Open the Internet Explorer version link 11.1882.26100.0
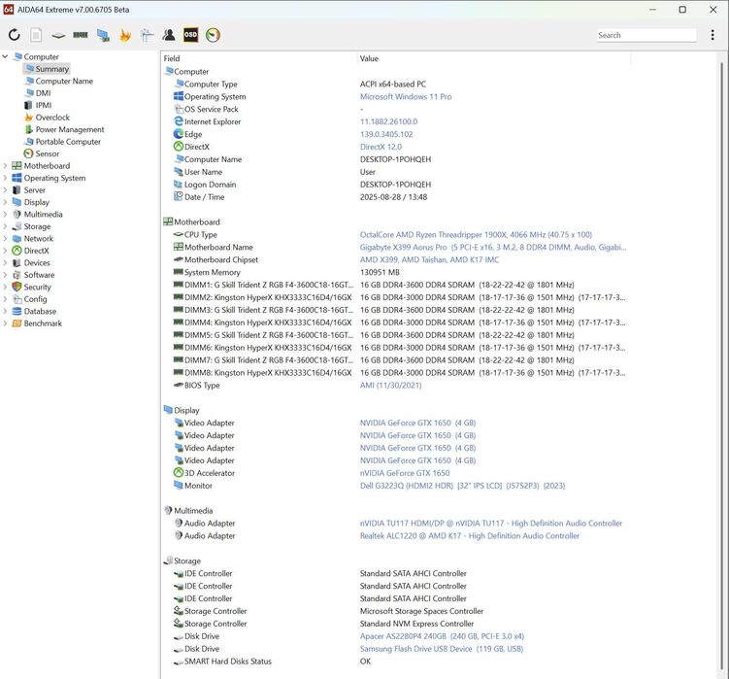 (388, 121)
